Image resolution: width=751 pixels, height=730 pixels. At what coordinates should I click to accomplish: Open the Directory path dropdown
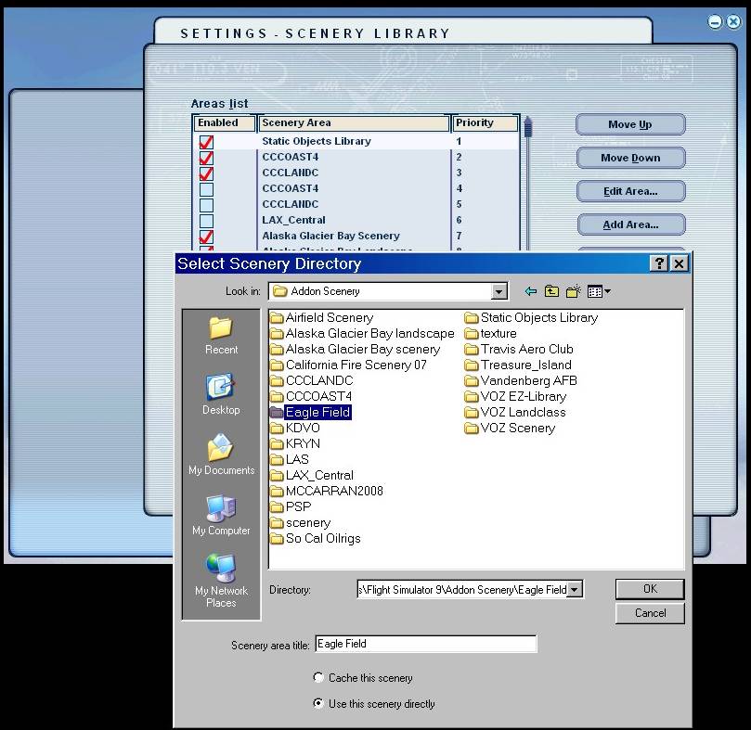coord(576,590)
